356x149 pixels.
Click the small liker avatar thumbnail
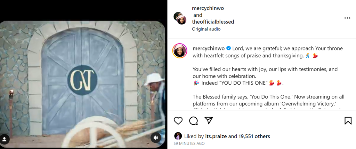(178, 136)
